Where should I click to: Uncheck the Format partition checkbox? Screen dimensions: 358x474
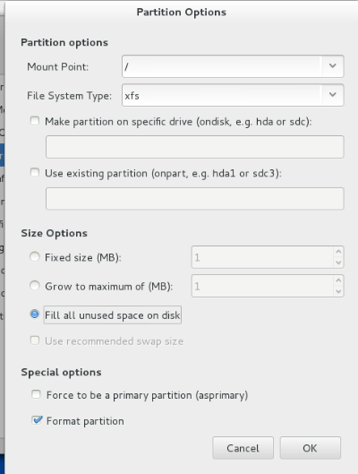click(37, 420)
